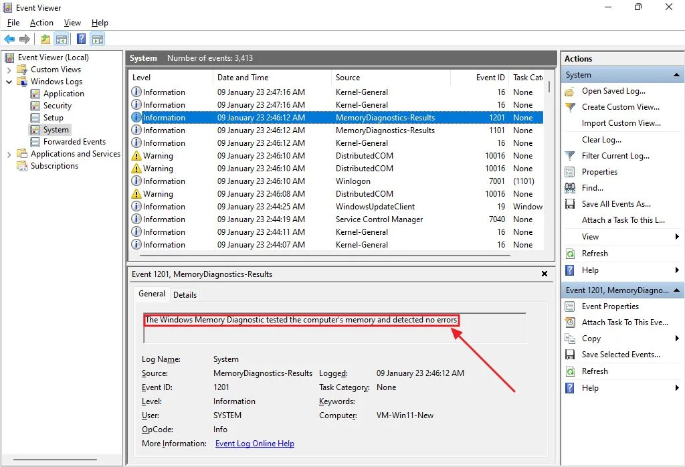Open the Copy submenu arrow in Actions
Viewport: 685px width, 467px height.
tap(677, 339)
